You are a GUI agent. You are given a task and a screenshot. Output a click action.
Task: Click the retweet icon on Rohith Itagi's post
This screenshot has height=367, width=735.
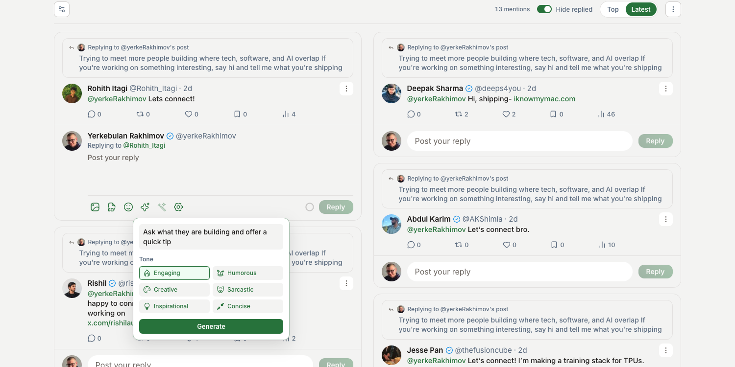140,114
